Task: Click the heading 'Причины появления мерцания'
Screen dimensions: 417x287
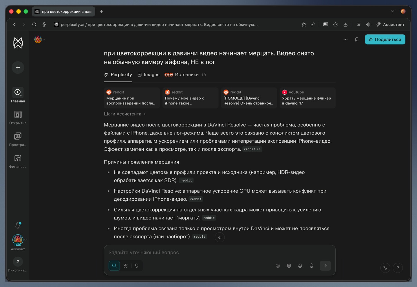Action: [141, 162]
